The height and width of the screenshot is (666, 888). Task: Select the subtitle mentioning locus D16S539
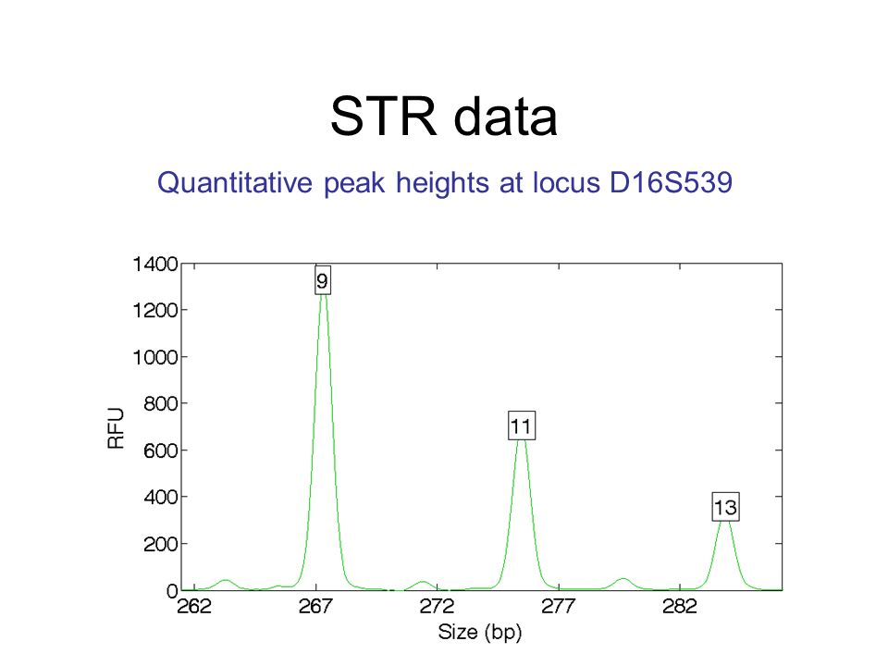[445, 182]
